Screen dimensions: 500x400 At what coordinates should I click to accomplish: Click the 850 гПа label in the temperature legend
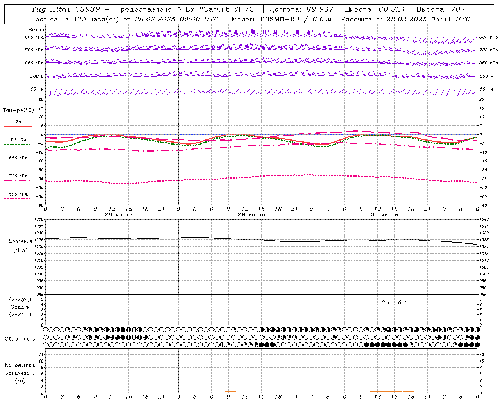click(18, 158)
